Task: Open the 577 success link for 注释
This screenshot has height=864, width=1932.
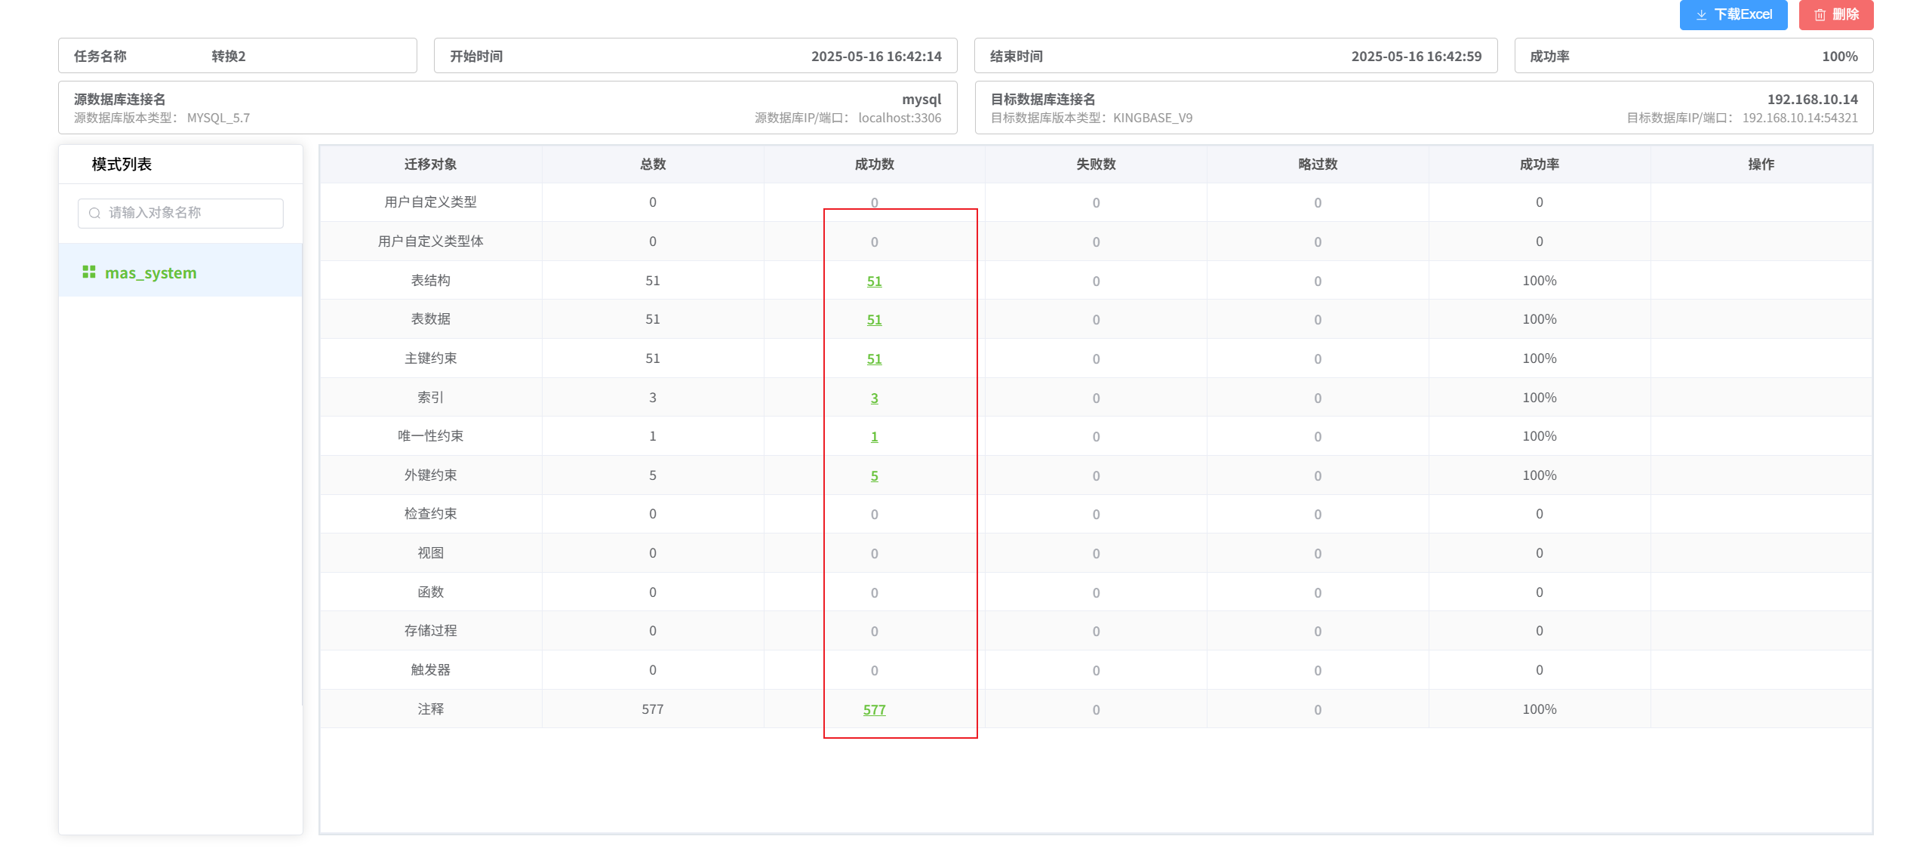Action: (874, 709)
